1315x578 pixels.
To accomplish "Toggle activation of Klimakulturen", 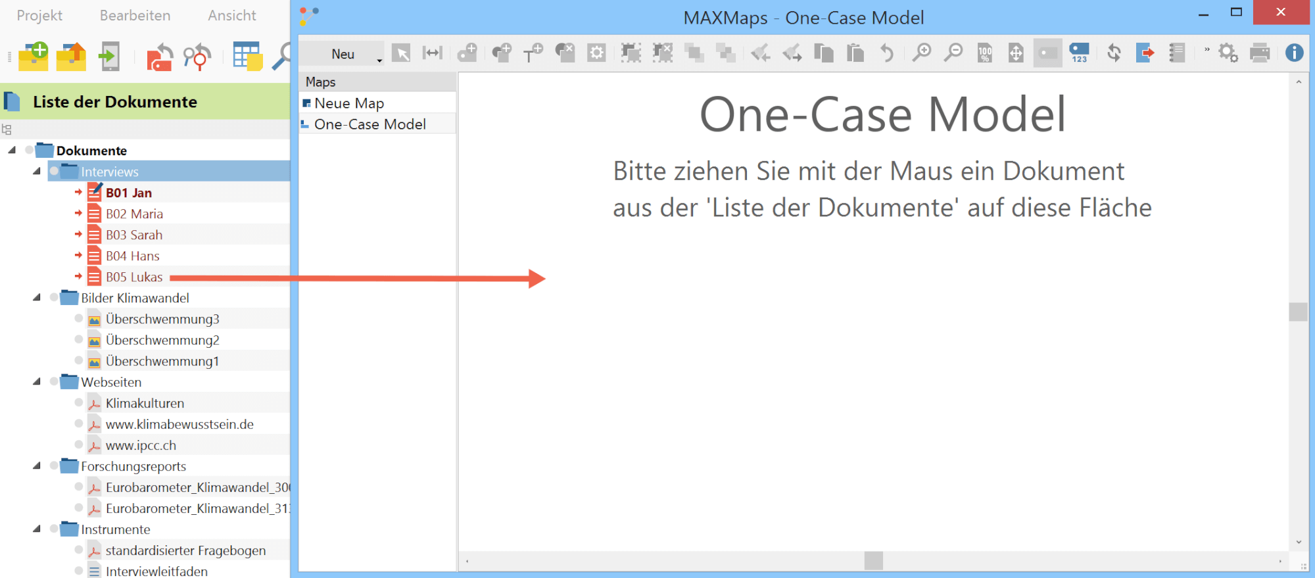I will pyautogui.click(x=79, y=402).
